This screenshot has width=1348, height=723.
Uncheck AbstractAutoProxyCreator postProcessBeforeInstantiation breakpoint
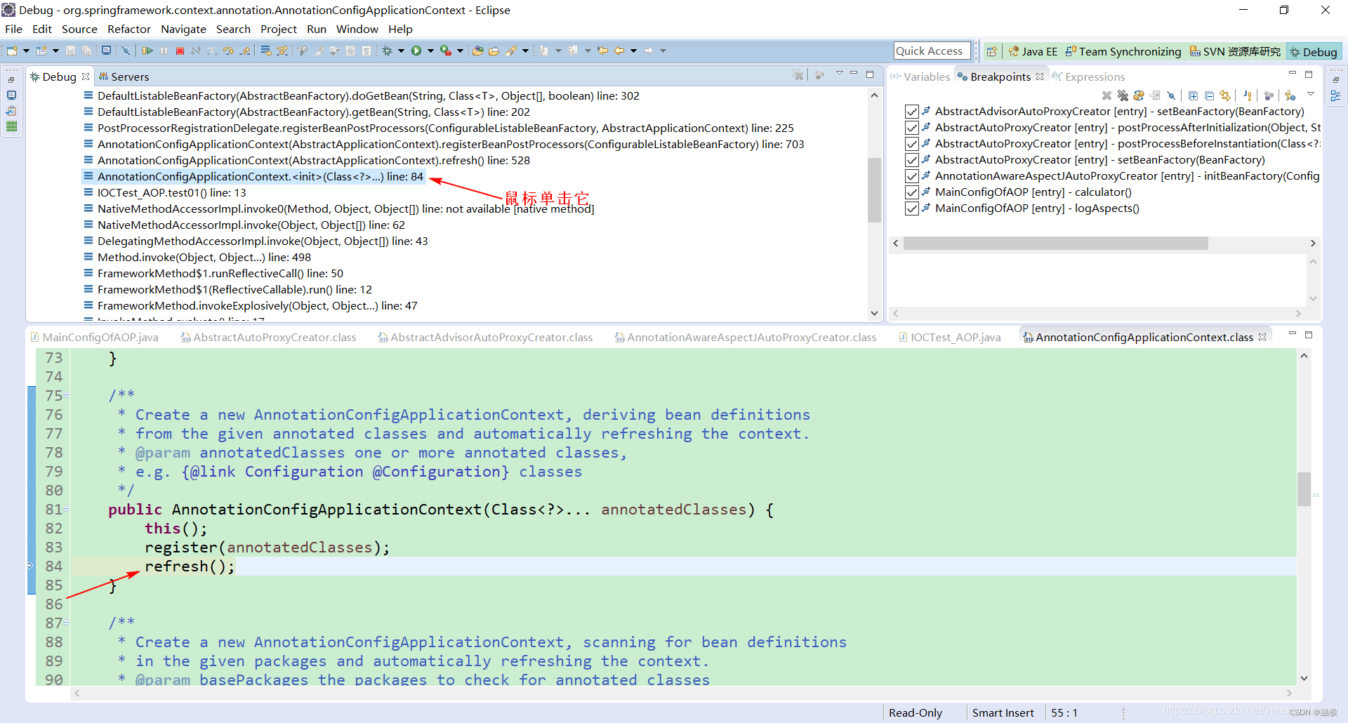coord(911,144)
